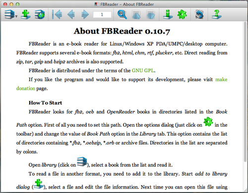The width and height of the screenshot is (248, 193).
Task: Click the italic word 'Library' in tab mention
Action: [148, 134]
